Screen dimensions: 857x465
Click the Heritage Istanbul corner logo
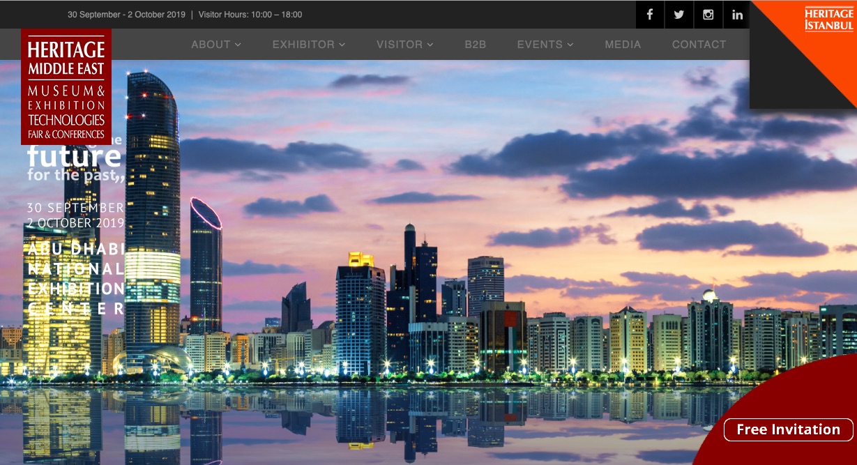[x=828, y=19]
